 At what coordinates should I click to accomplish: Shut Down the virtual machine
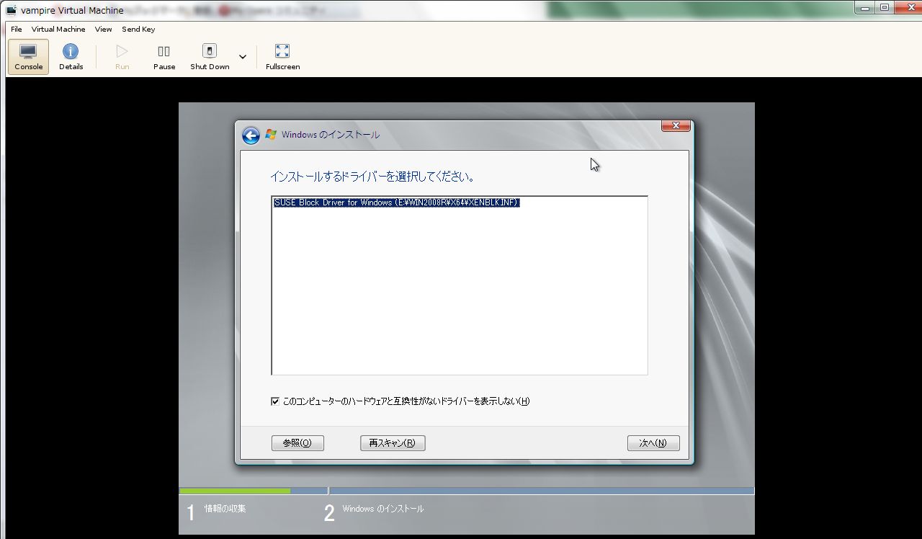210,57
